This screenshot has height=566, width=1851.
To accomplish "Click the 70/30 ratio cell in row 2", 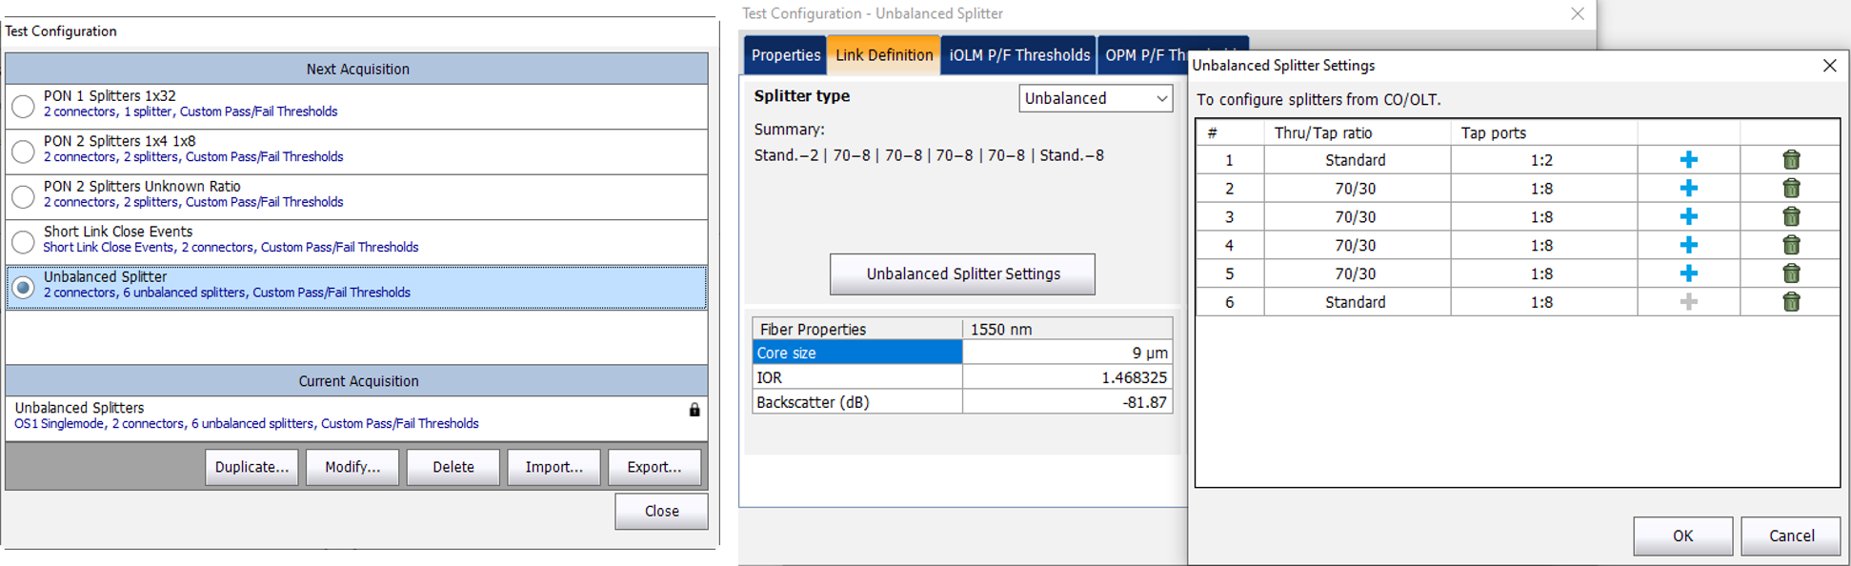I will pos(1356,189).
